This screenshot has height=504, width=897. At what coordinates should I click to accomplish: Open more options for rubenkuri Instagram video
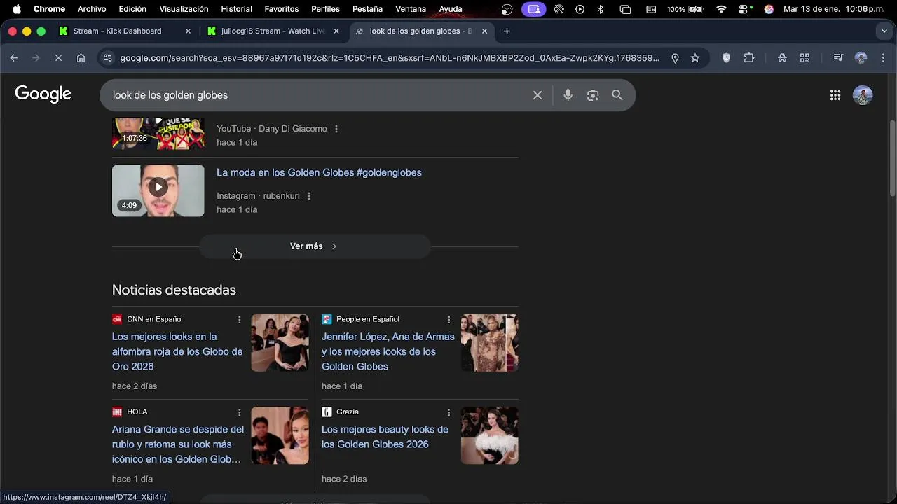pos(309,196)
